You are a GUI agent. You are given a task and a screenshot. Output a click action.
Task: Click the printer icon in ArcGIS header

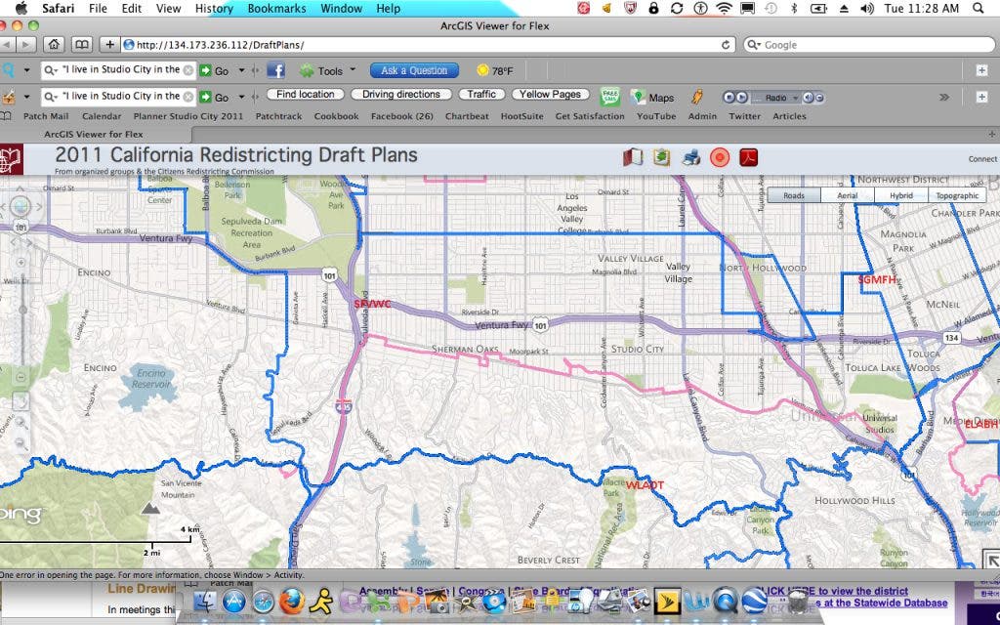(690, 157)
